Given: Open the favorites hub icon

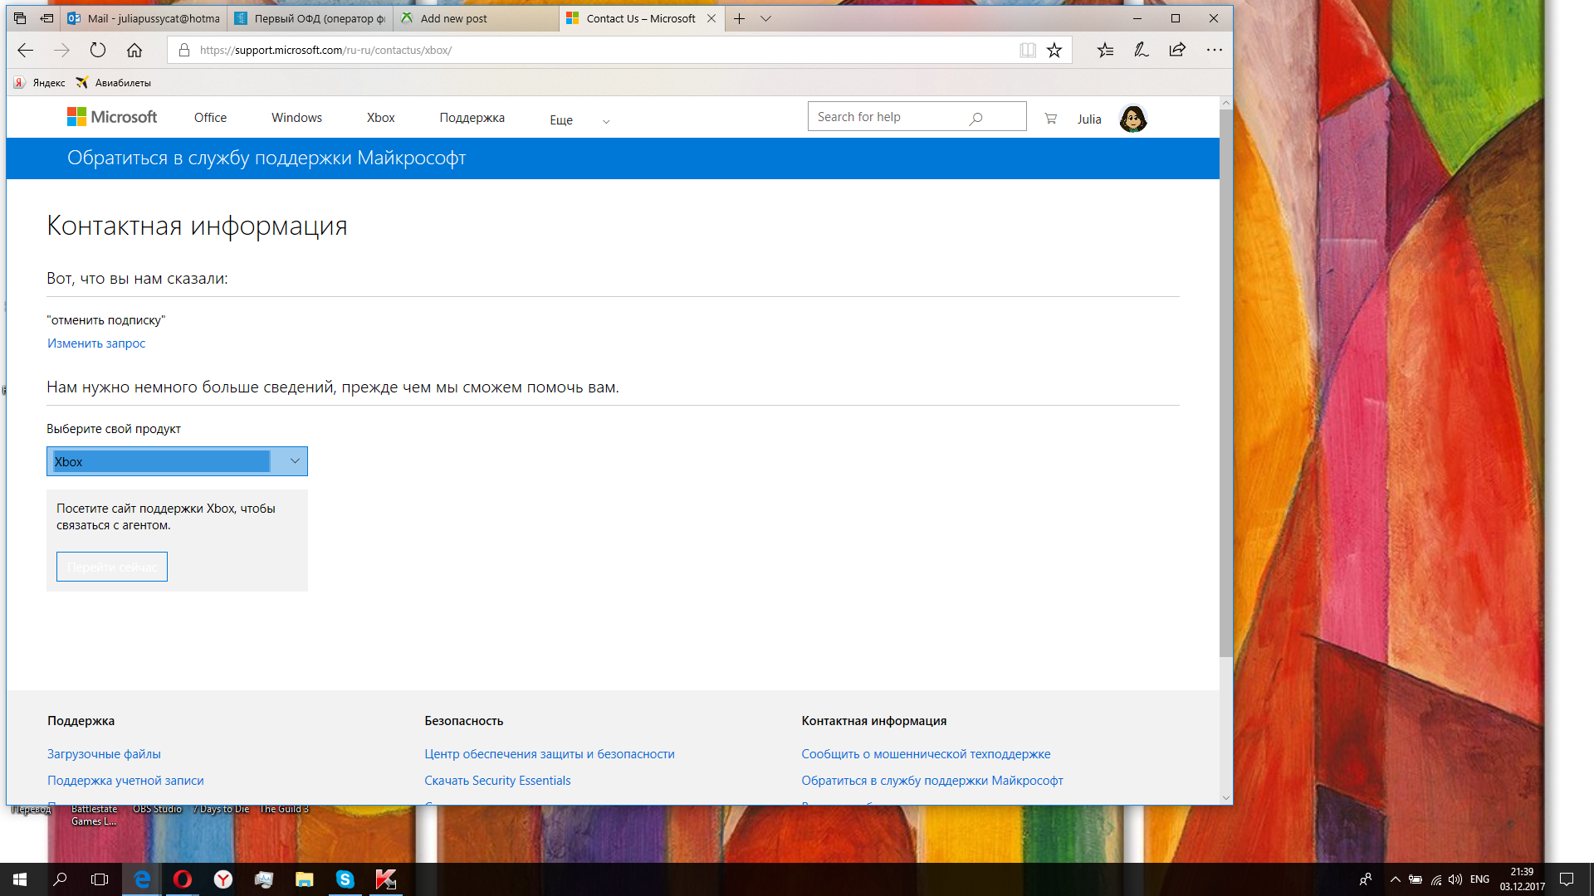Looking at the screenshot, I should [x=1105, y=50].
